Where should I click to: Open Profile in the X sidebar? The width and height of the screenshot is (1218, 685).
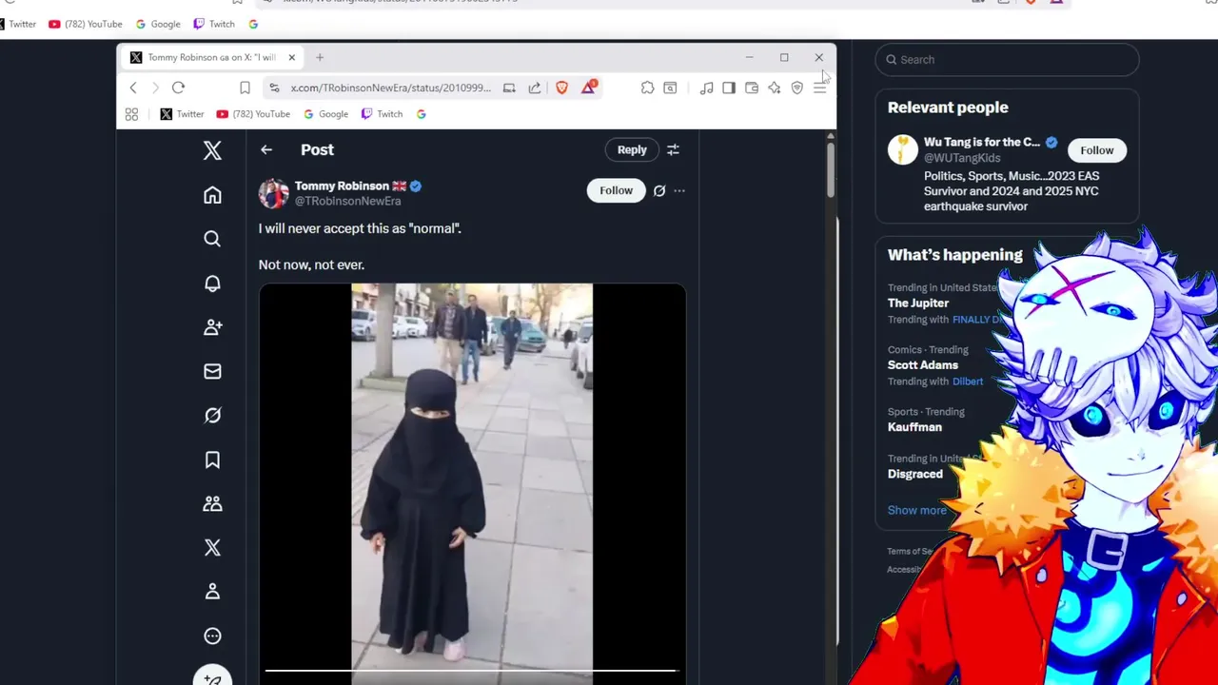pyautogui.click(x=212, y=592)
